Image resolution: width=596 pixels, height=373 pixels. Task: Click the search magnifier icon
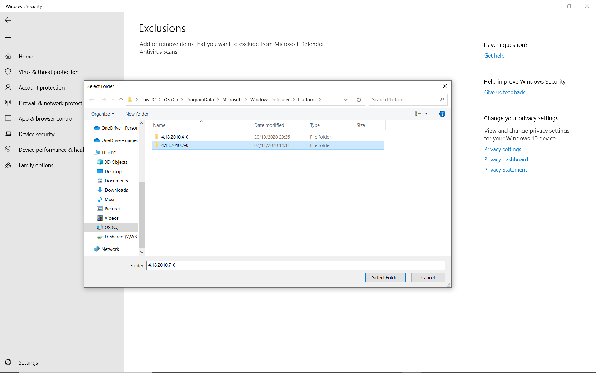pyautogui.click(x=442, y=100)
